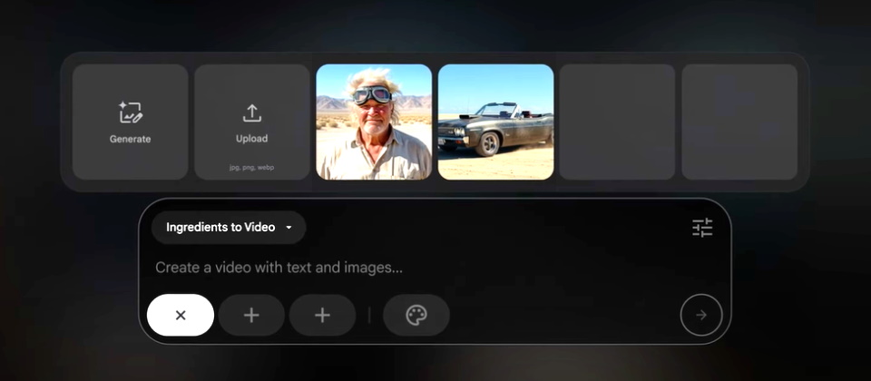Open the Generate tile to create an image
This screenshot has height=381, width=871.
pyautogui.click(x=131, y=122)
